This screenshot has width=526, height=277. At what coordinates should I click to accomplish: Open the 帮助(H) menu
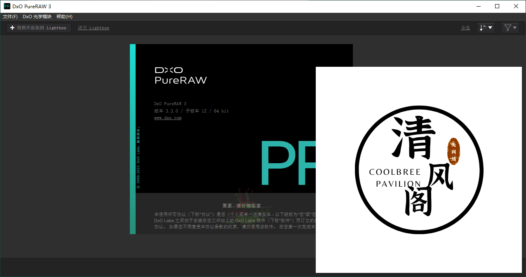(64, 16)
